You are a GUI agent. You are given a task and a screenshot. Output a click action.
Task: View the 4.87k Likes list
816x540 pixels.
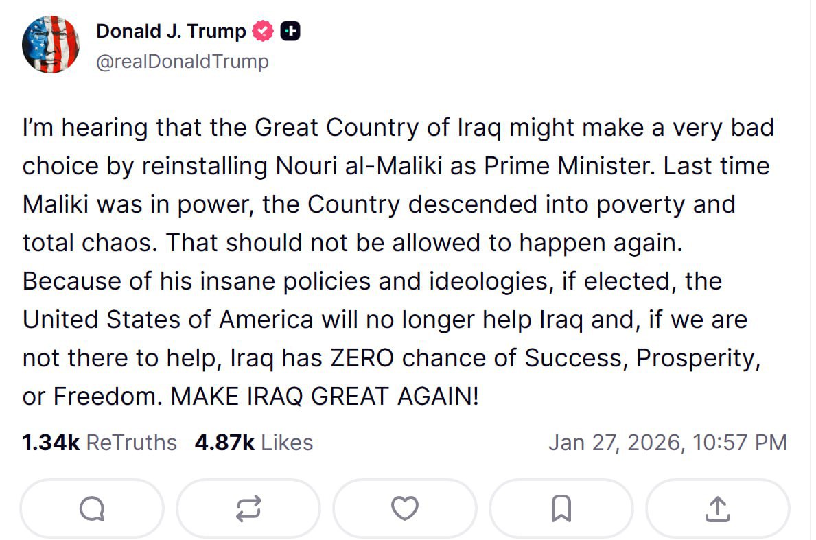click(x=254, y=443)
